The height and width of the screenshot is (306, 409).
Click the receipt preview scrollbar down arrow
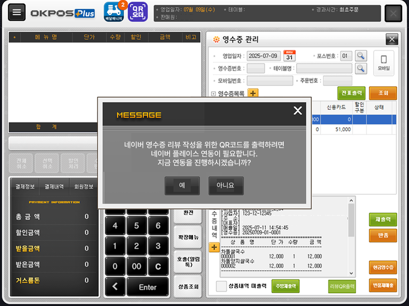tap(351, 272)
